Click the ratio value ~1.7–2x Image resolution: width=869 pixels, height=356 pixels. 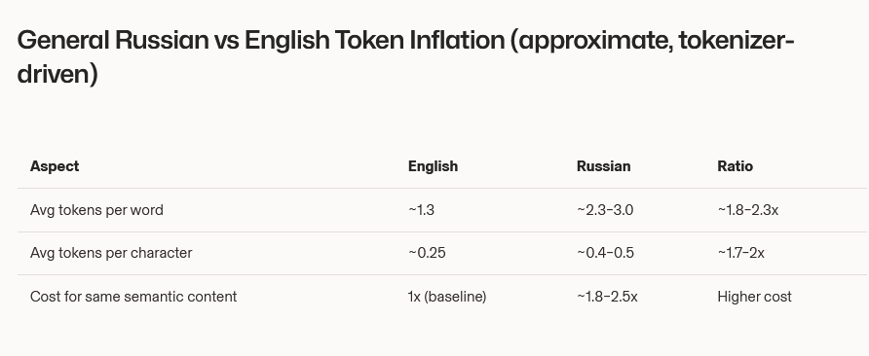741,253
